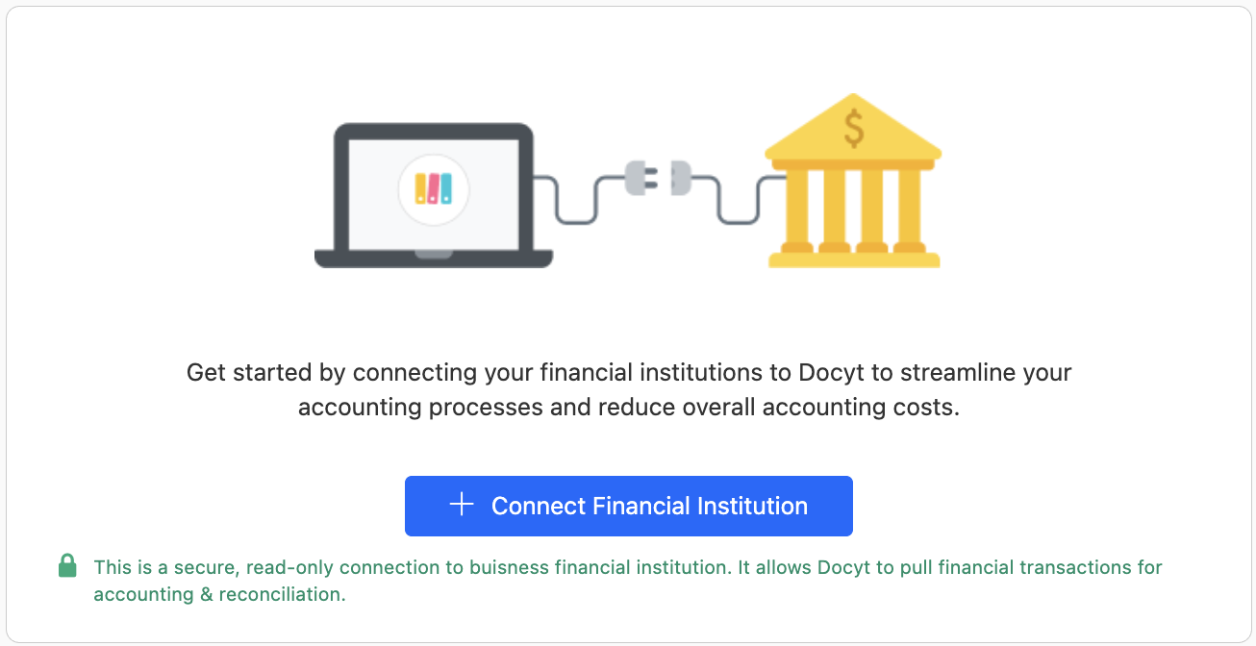The width and height of the screenshot is (1256, 646).
Task: Click the "accounting & reconciliation" green text line
Action: pos(219,594)
